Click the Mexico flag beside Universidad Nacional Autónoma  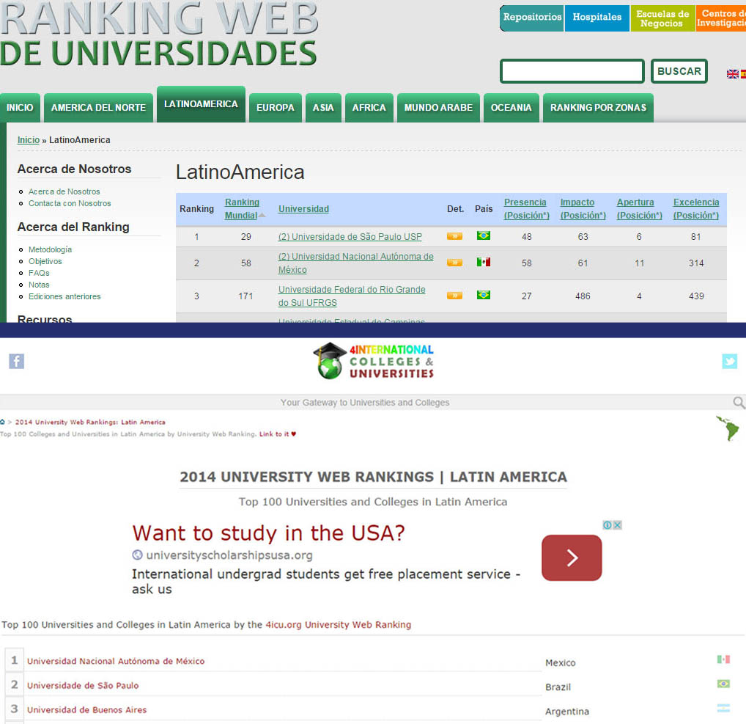click(483, 260)
